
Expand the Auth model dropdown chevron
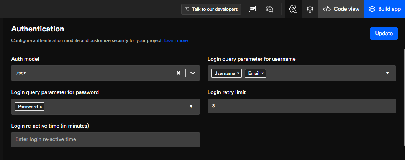tap(193, 73)
